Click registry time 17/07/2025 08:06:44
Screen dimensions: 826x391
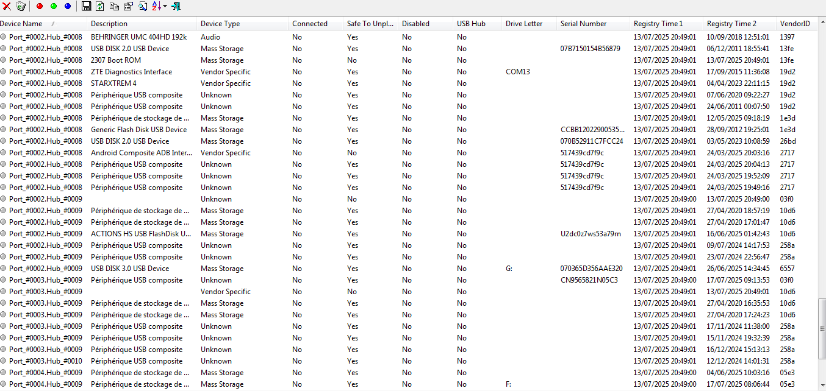(738, 384)
